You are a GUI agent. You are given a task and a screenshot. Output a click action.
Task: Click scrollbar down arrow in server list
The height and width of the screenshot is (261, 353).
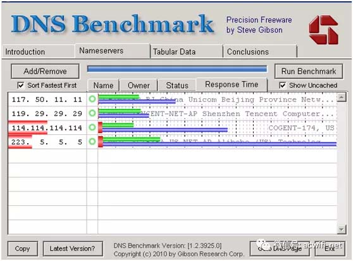coord(342,230)
